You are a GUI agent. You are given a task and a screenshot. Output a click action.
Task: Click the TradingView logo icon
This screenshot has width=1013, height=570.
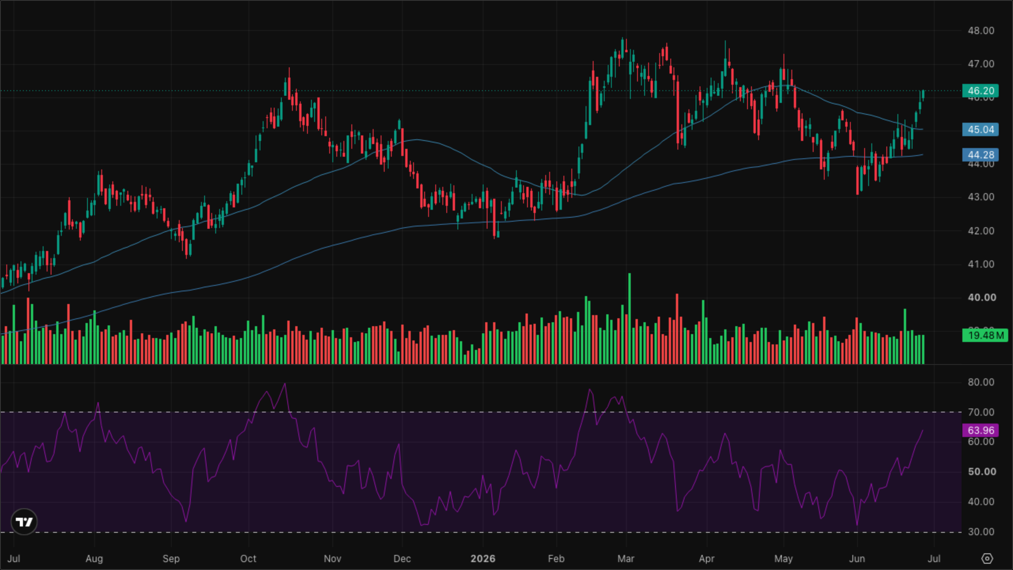(24, 522)
